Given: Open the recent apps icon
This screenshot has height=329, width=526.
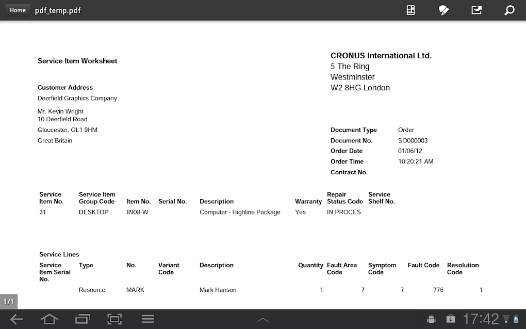Looking at the screenshot, I should click(x=83, y=319).
